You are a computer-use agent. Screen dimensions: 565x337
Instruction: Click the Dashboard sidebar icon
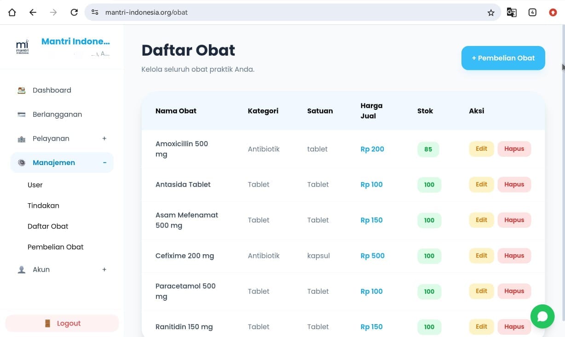point(22,90)
